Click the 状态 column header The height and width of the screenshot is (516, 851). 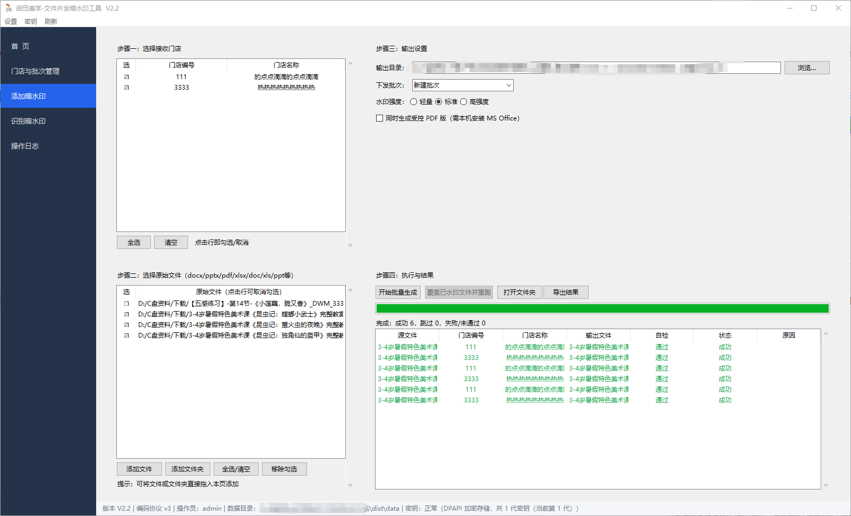tap(725, 336)
